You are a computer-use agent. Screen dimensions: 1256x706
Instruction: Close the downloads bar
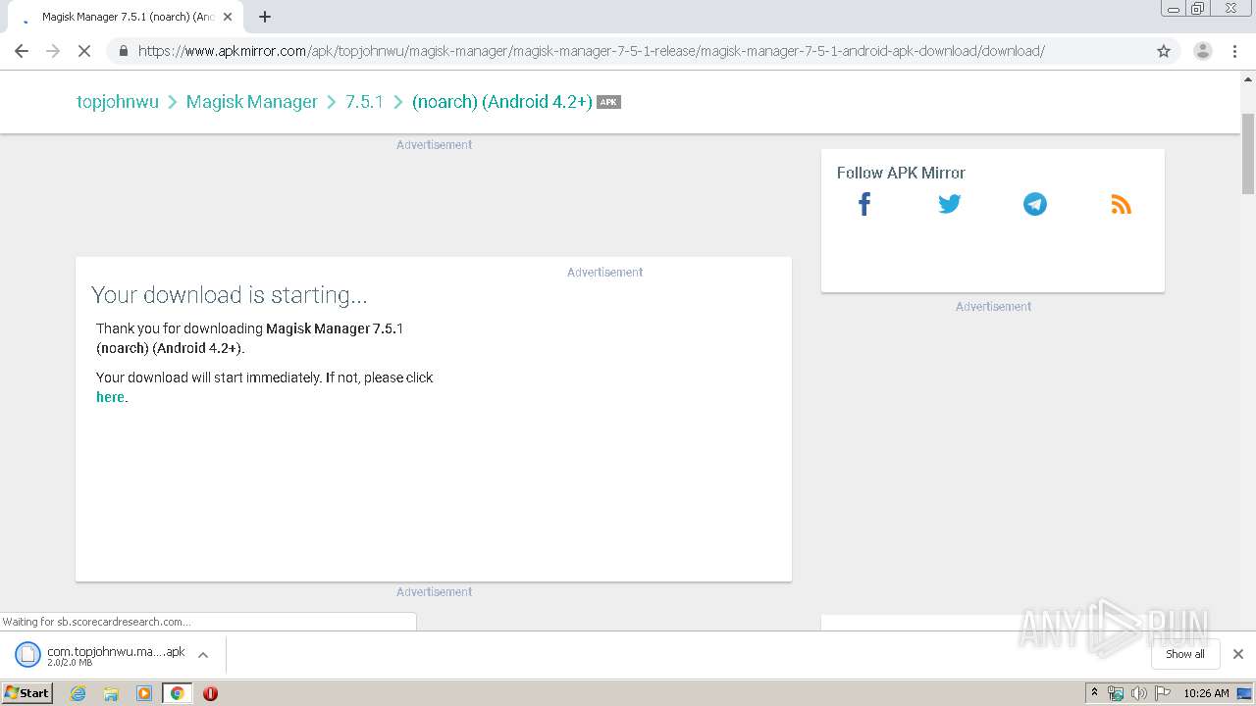point(1238,654)
